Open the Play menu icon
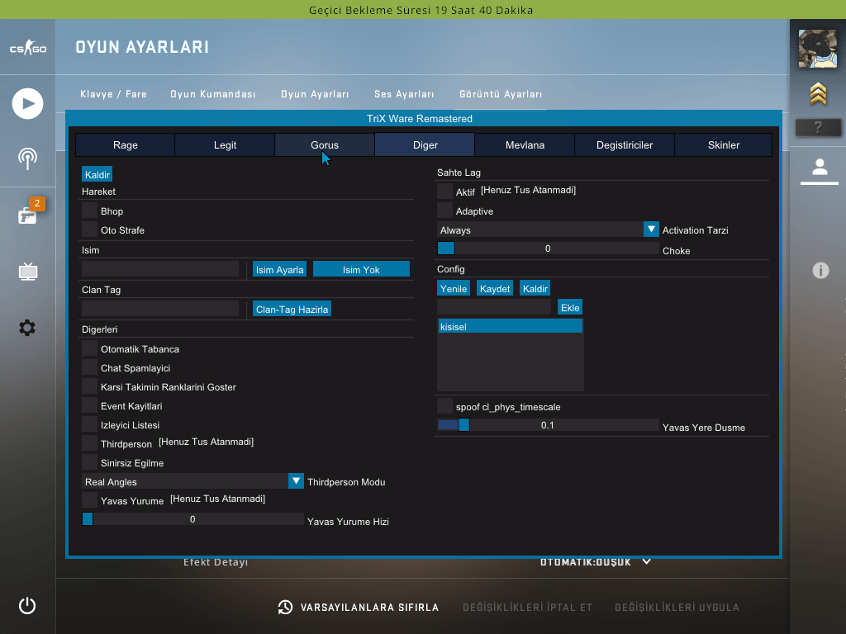This screenshot has height=634, width=846. click(27, 103)
